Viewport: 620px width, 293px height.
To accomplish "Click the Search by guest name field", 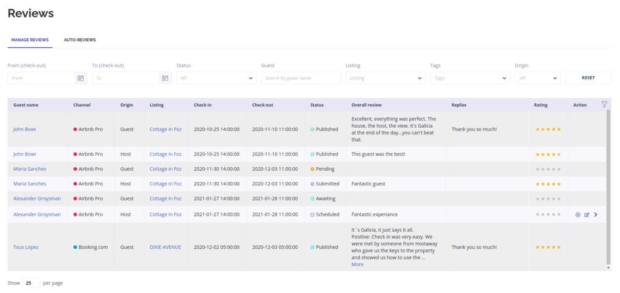I will (x=300, y=78).
